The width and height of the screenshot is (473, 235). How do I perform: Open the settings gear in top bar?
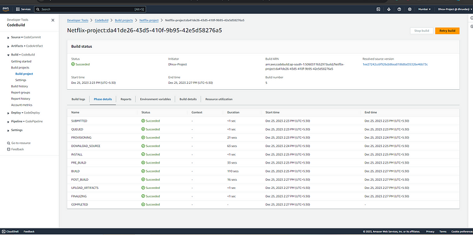tap(410, 9)
